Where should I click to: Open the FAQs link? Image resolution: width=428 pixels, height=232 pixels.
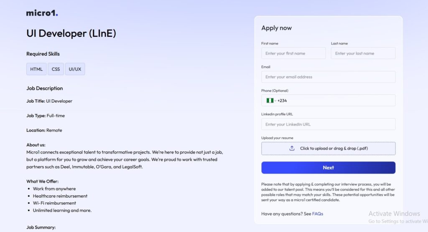[318, 214]
